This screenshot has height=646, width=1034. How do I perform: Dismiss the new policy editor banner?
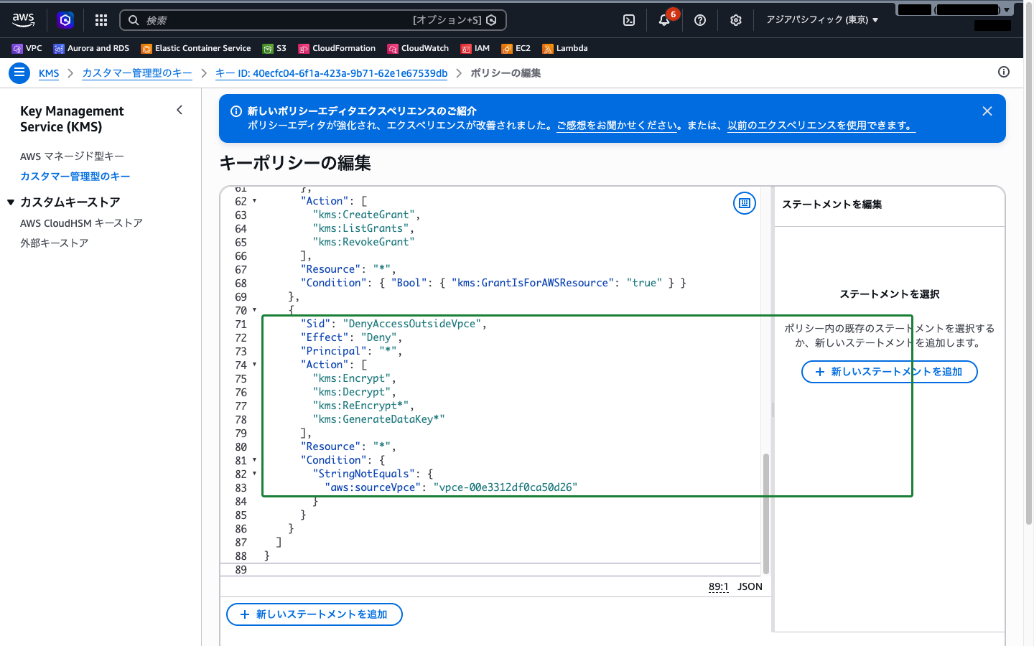click(987, 111)
